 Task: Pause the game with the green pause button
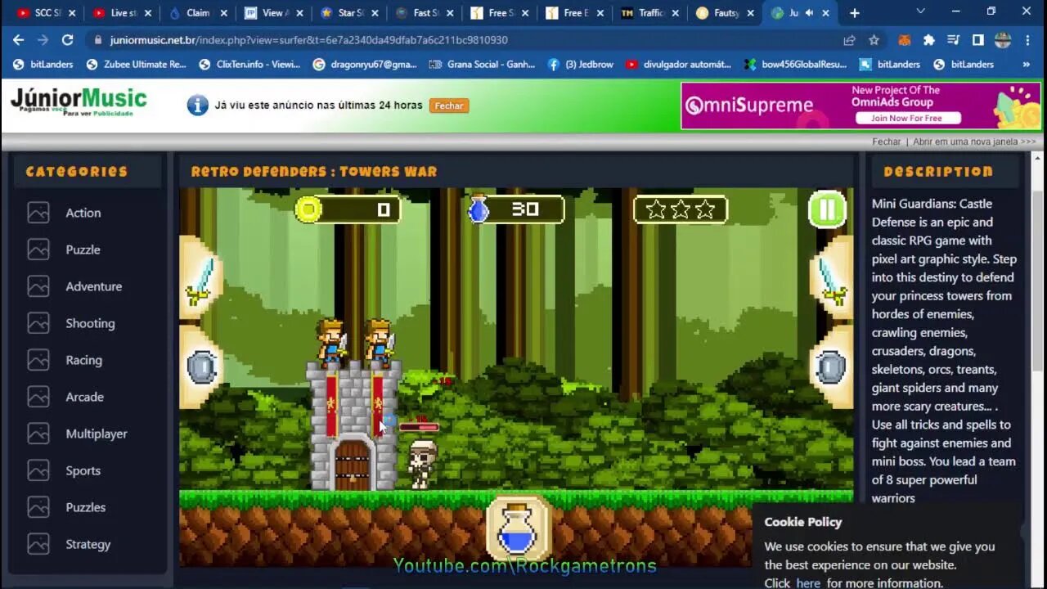[x=827, y=209]
